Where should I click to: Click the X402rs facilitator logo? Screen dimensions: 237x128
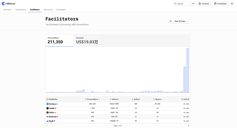coord(47,113)
